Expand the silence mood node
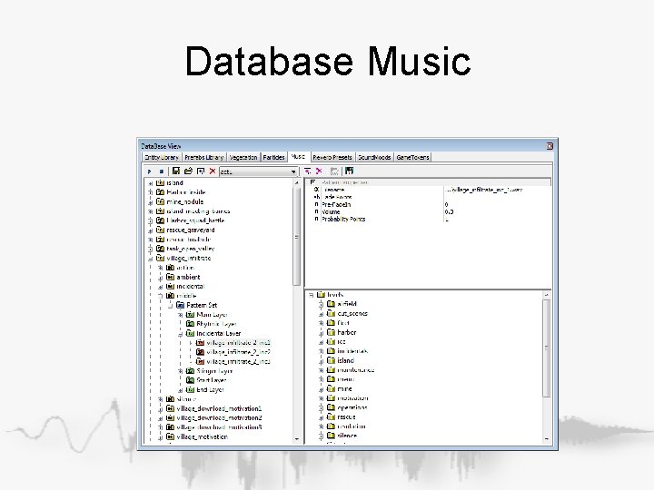This screenshot has width=654, height=490. tap(161, 399)
